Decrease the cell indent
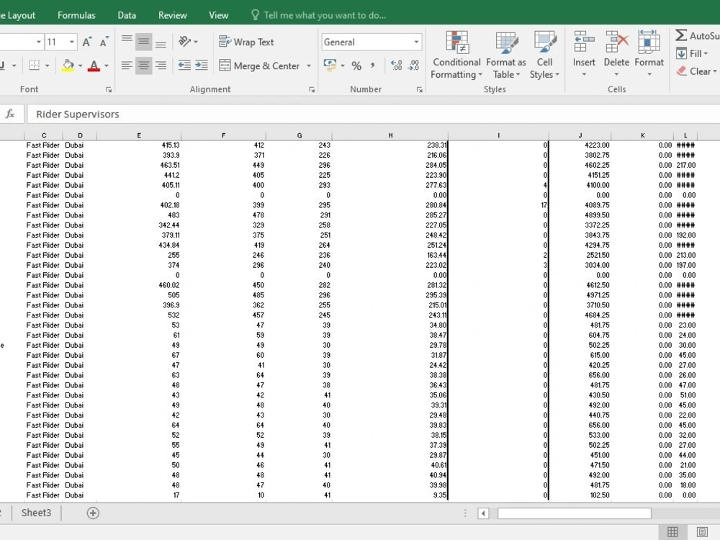The image size is (720, 540). point(184,66)
